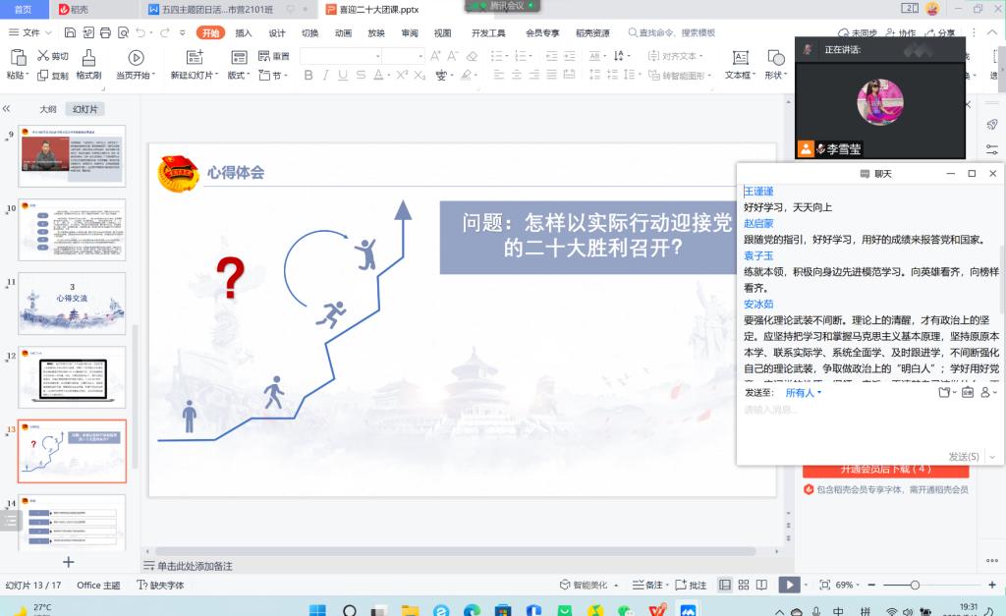
Task: Switch to Reading view icon
Action: [761, 585]
